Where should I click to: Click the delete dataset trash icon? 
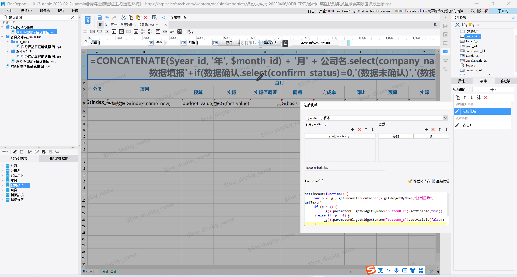pos(22,152)
